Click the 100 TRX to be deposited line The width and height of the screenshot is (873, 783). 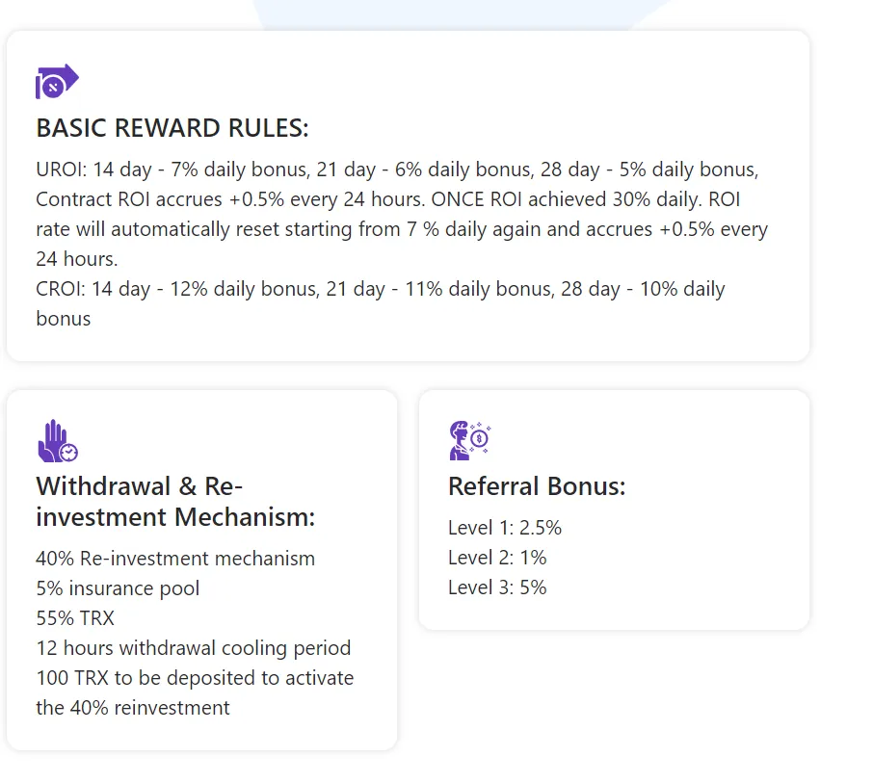(x=195, y=678)
